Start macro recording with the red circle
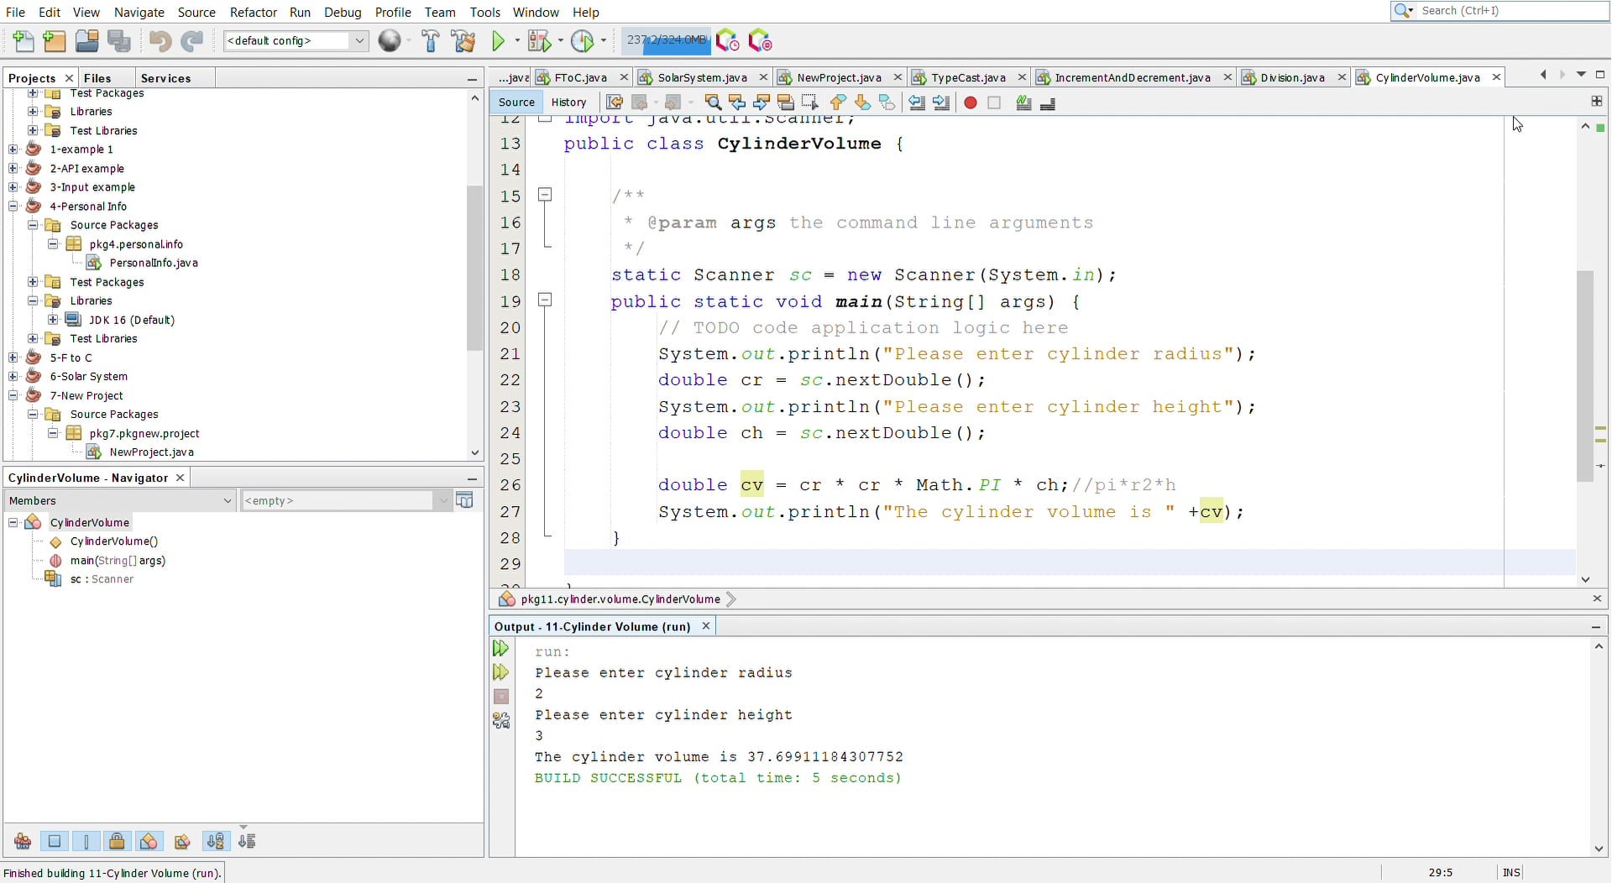The height and width of the screenshot is (883, 1612). pos(971,102)
